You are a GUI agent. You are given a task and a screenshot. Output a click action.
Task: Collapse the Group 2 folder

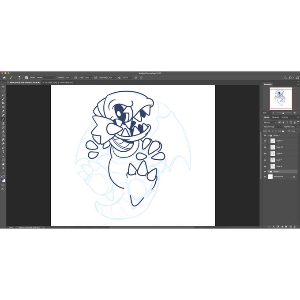coord(268,135)
